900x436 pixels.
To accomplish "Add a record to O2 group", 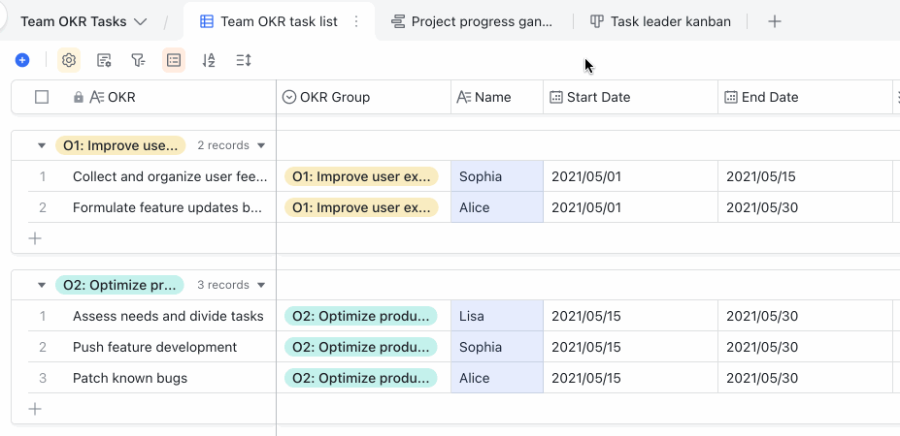I will tap(35, 409).
